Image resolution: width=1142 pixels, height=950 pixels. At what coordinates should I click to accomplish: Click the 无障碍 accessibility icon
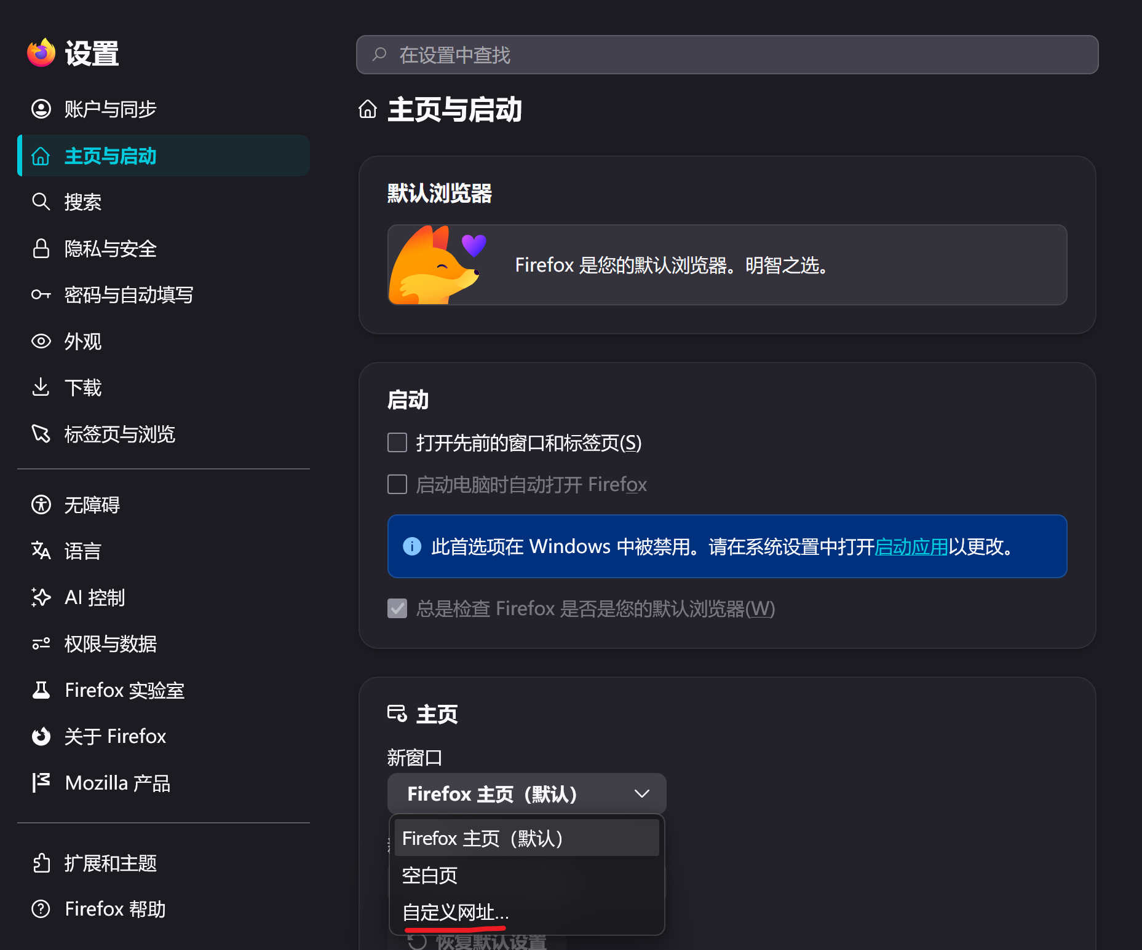41,504
